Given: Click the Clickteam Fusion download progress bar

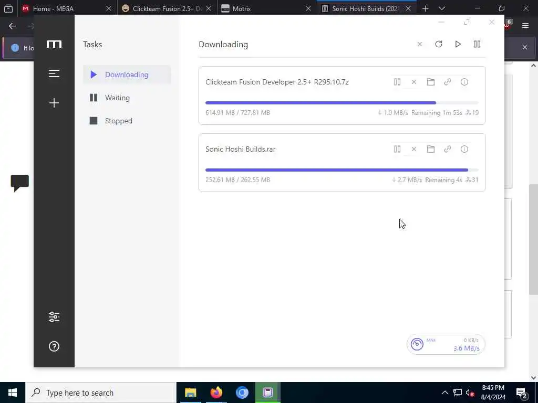Looking at the screenshot, I should pyautogui.click(x=342, y=103).
